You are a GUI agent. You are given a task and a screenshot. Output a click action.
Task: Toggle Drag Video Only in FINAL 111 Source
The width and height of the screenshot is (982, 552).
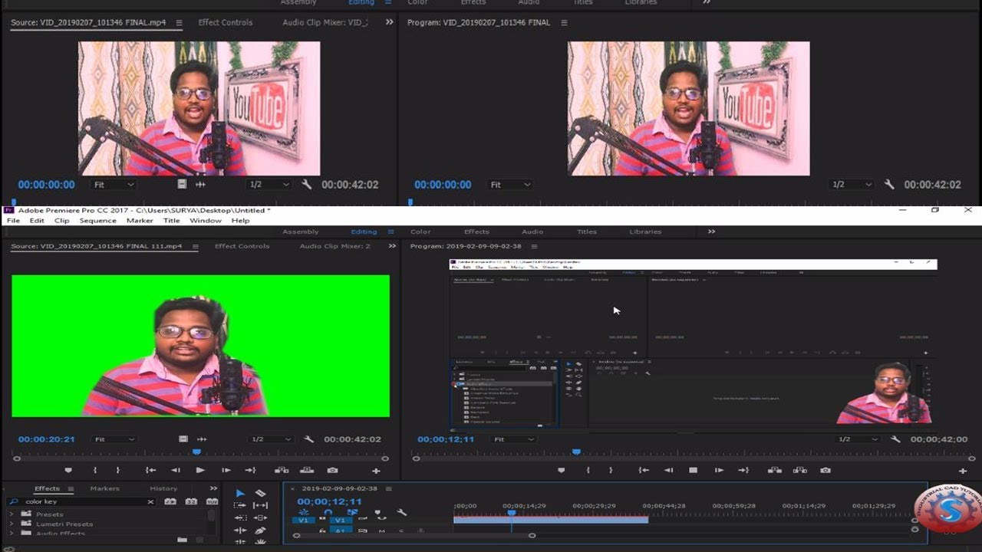[183, 439]
